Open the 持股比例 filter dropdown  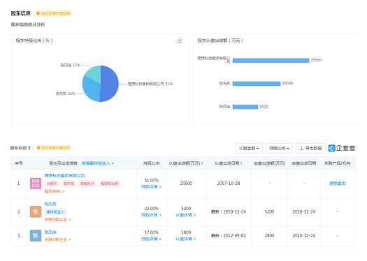click(x=279, y=149)
